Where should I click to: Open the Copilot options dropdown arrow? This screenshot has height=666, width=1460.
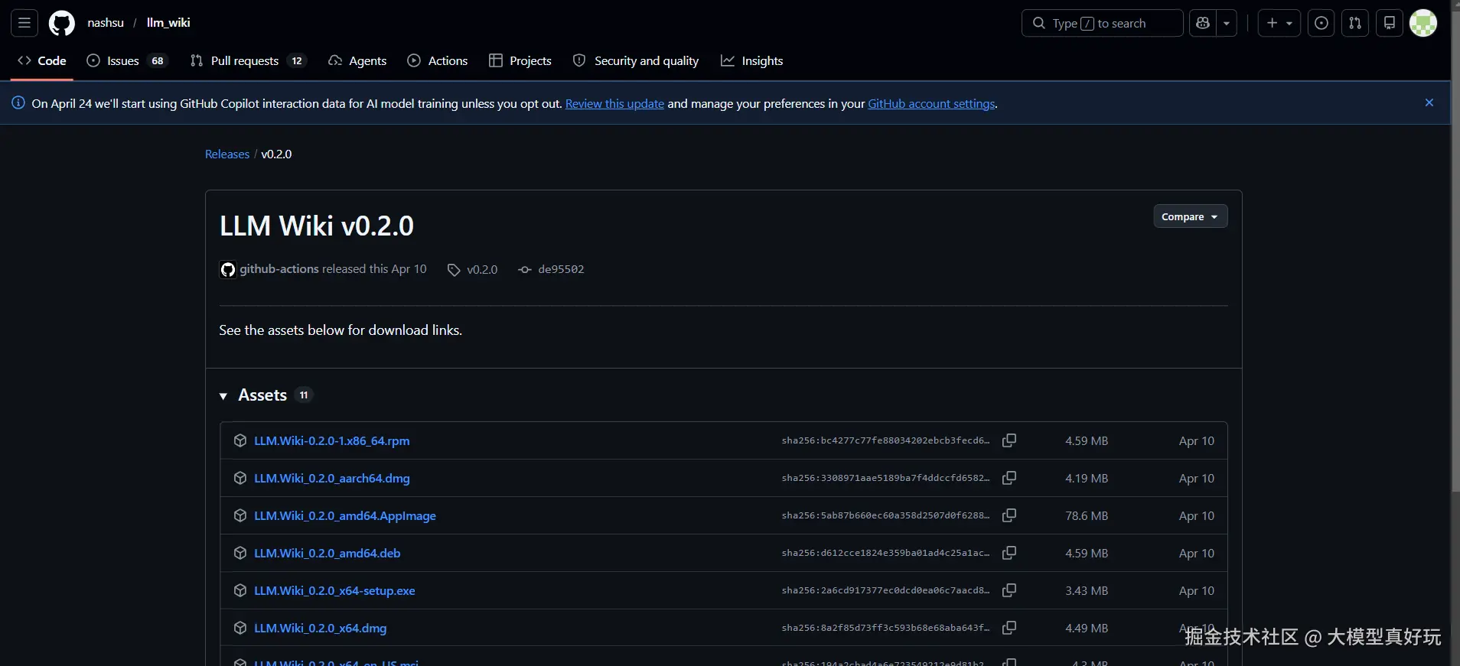tap(1227, 23)
